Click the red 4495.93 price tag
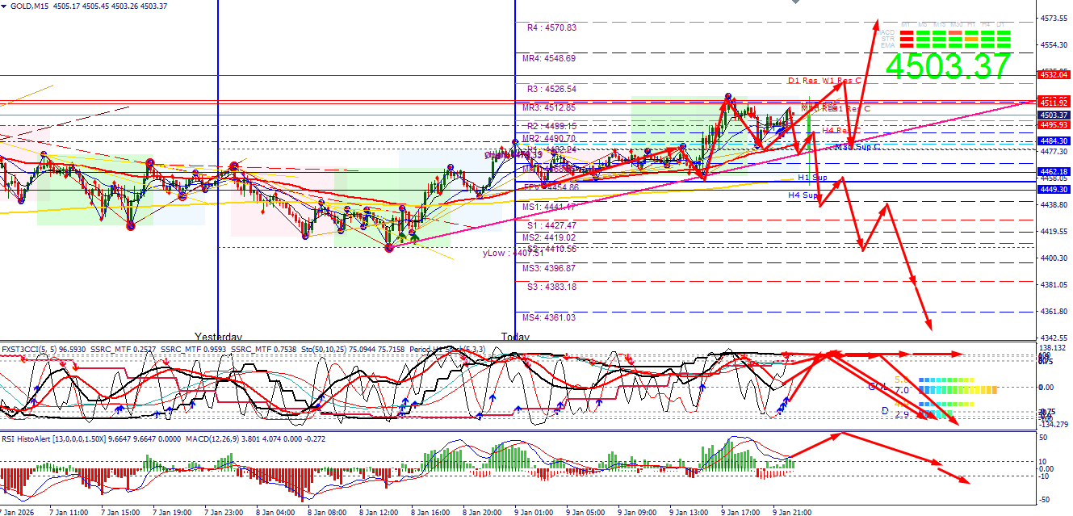The image size is (1073, 516). 1055,125
